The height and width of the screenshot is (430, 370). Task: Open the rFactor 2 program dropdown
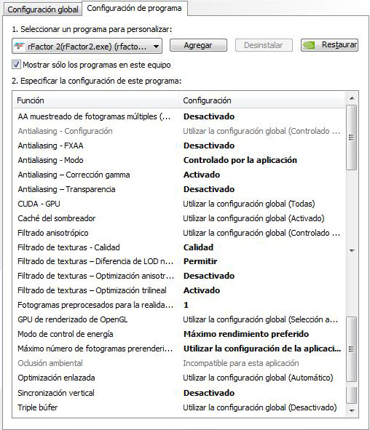coord(87,46)
